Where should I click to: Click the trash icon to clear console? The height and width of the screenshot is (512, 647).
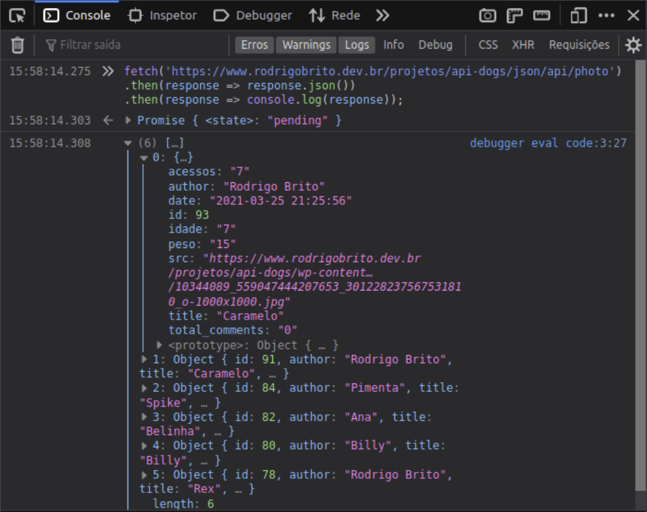18,45
